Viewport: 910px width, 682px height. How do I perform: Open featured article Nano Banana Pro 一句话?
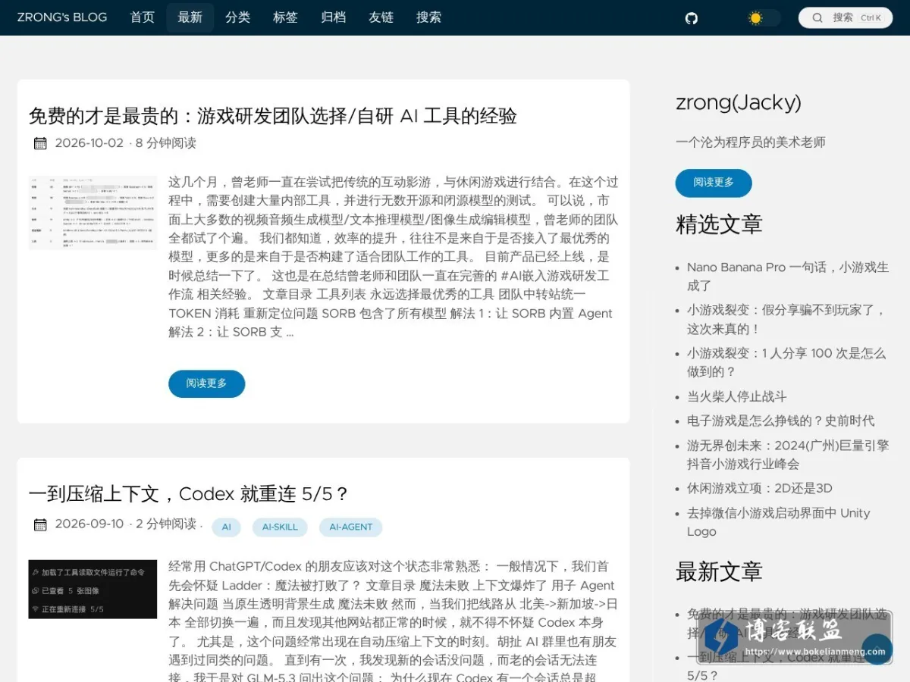click(x=788, y=277)
